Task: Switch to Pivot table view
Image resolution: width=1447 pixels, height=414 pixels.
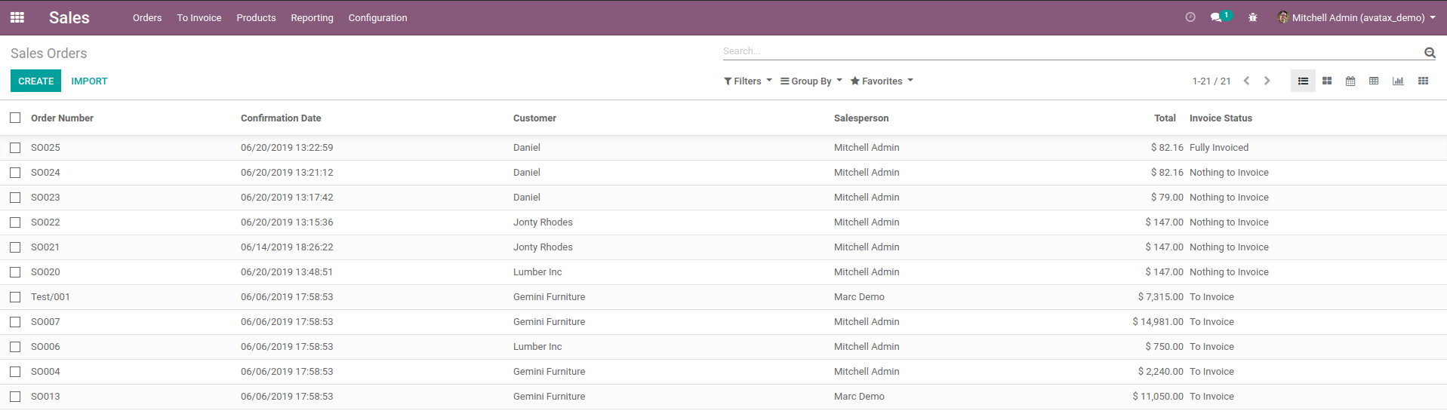Action: [x=1374, y=81]
